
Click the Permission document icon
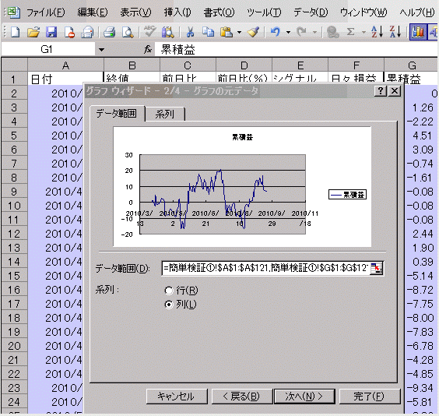point(69,32)
